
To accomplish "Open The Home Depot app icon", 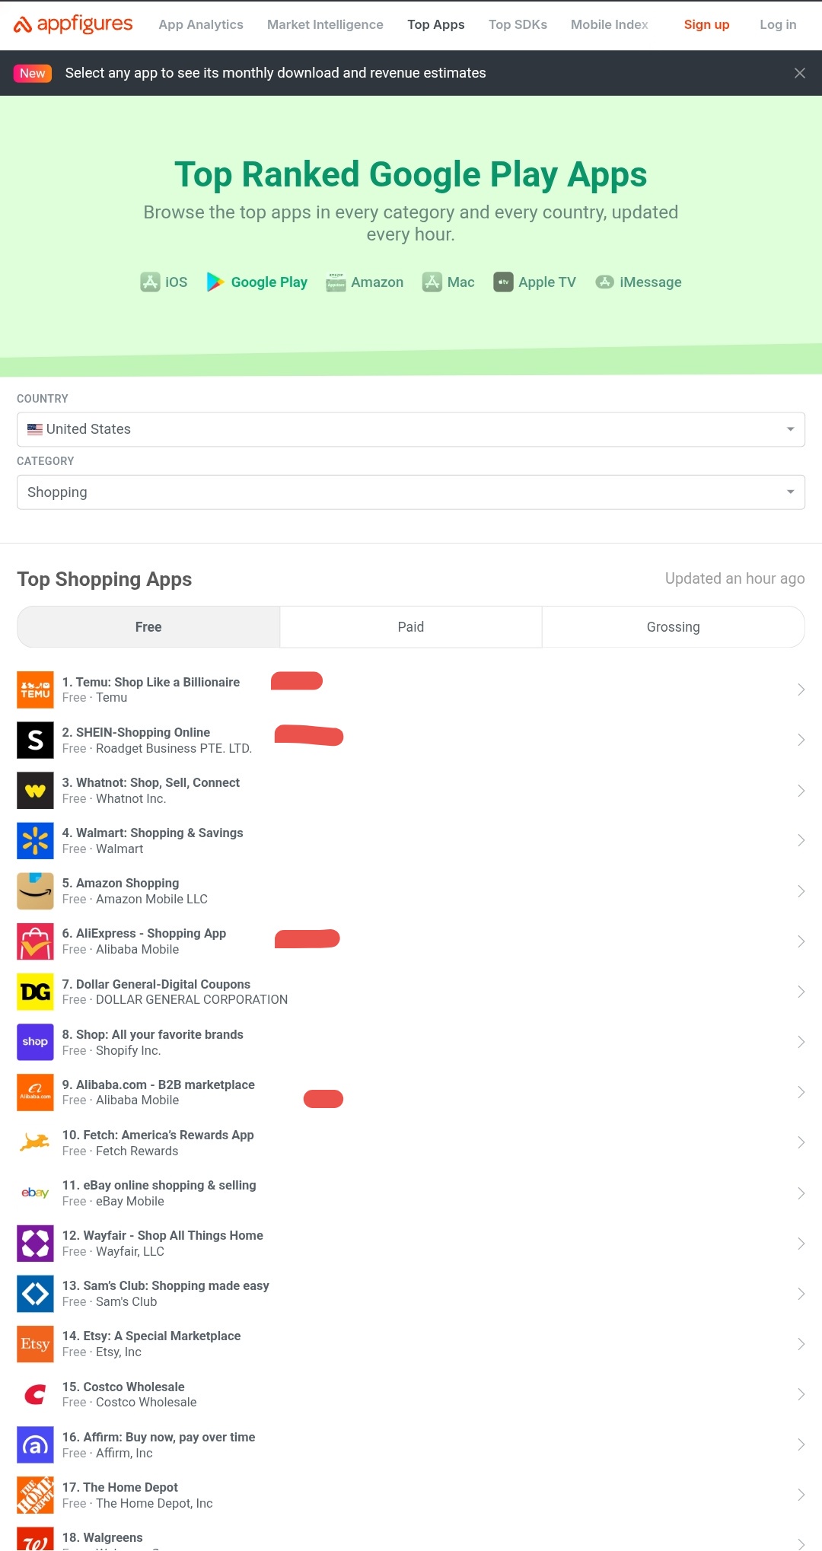I will 35,1495.
